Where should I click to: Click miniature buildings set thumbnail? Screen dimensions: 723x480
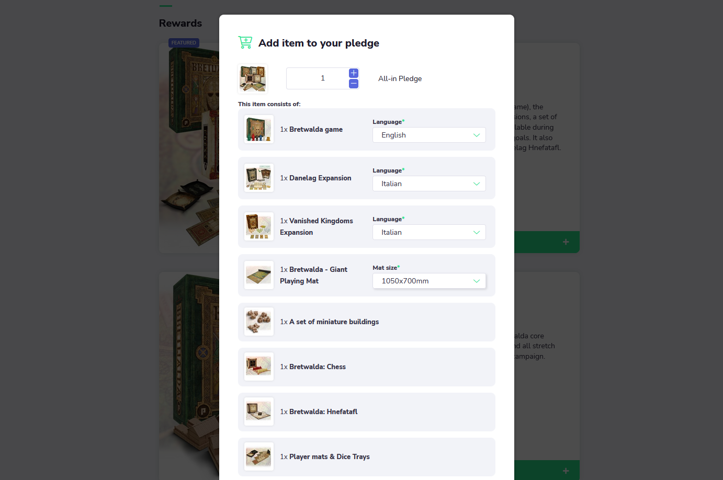tap(259, 322)
